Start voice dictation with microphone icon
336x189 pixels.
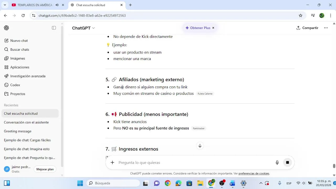tap(277, 162)
